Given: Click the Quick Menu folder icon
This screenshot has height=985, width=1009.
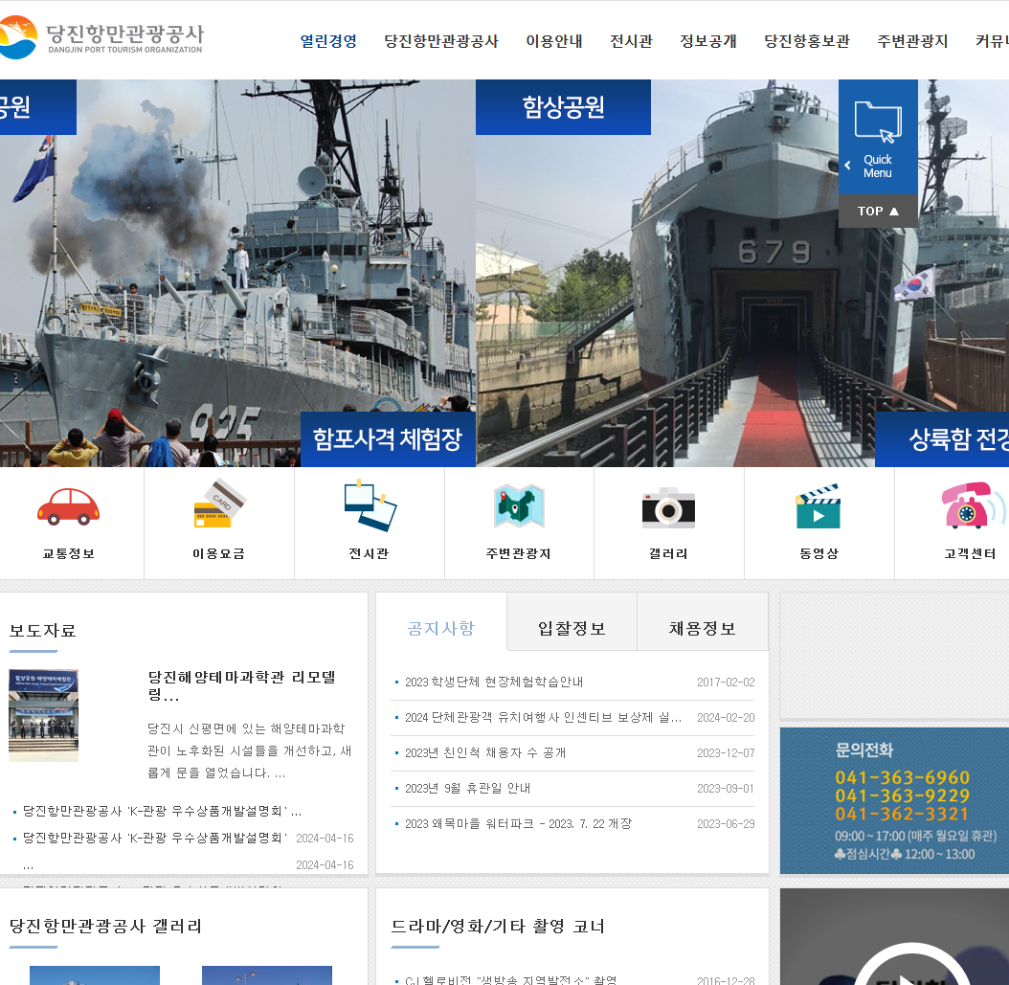Looking at the screenshot, I should (878, 122).
